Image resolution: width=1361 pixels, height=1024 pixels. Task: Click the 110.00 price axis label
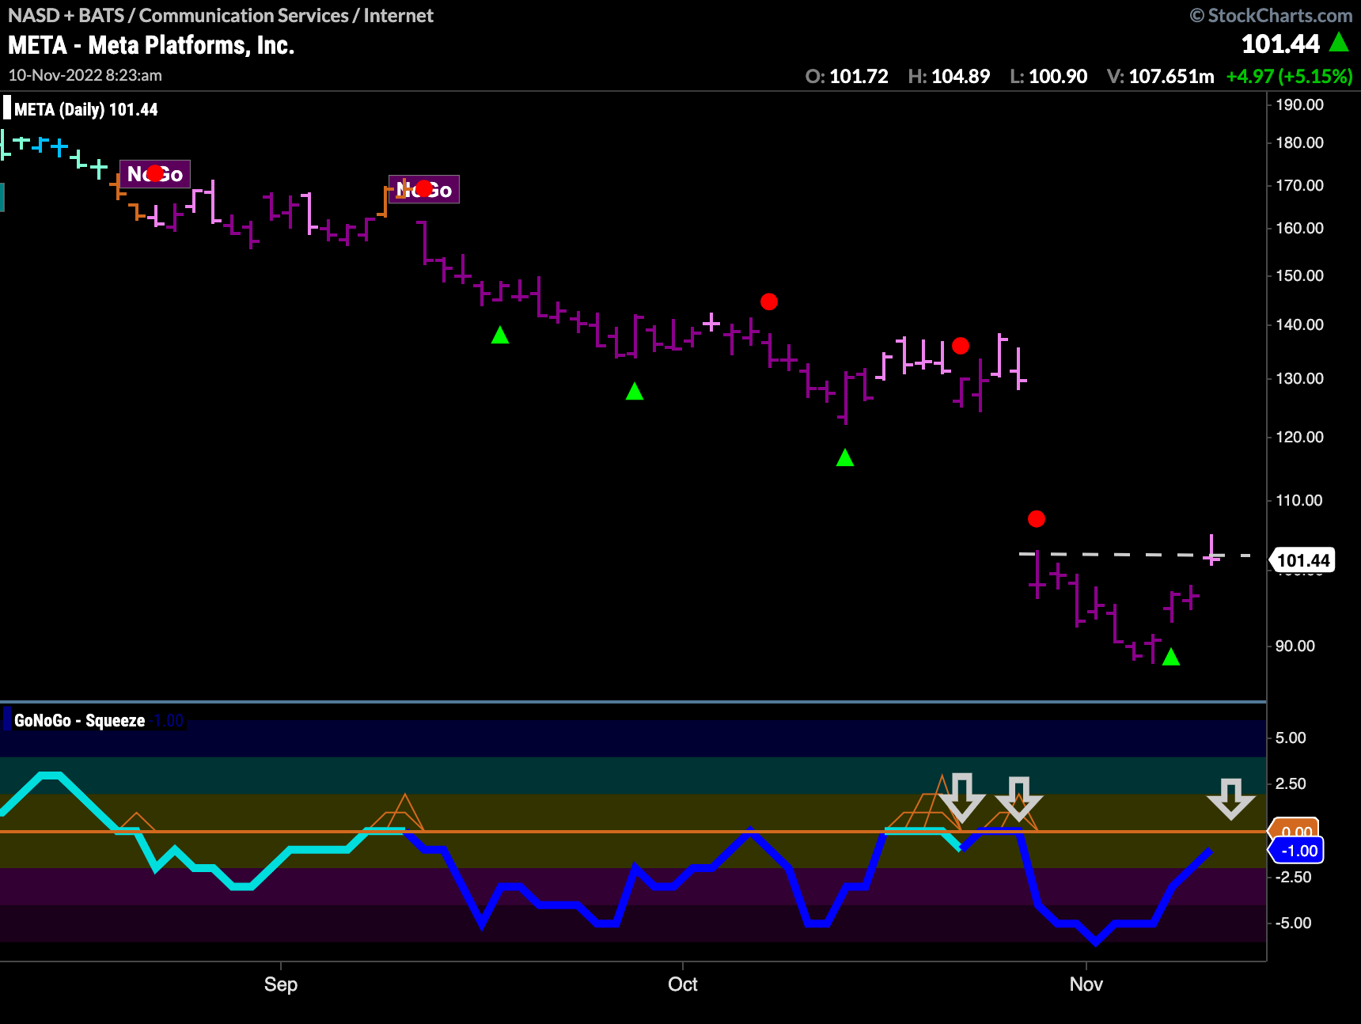click(1299, 500)
